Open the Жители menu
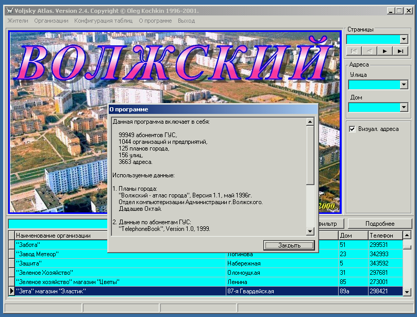 (x=18, y=21)
